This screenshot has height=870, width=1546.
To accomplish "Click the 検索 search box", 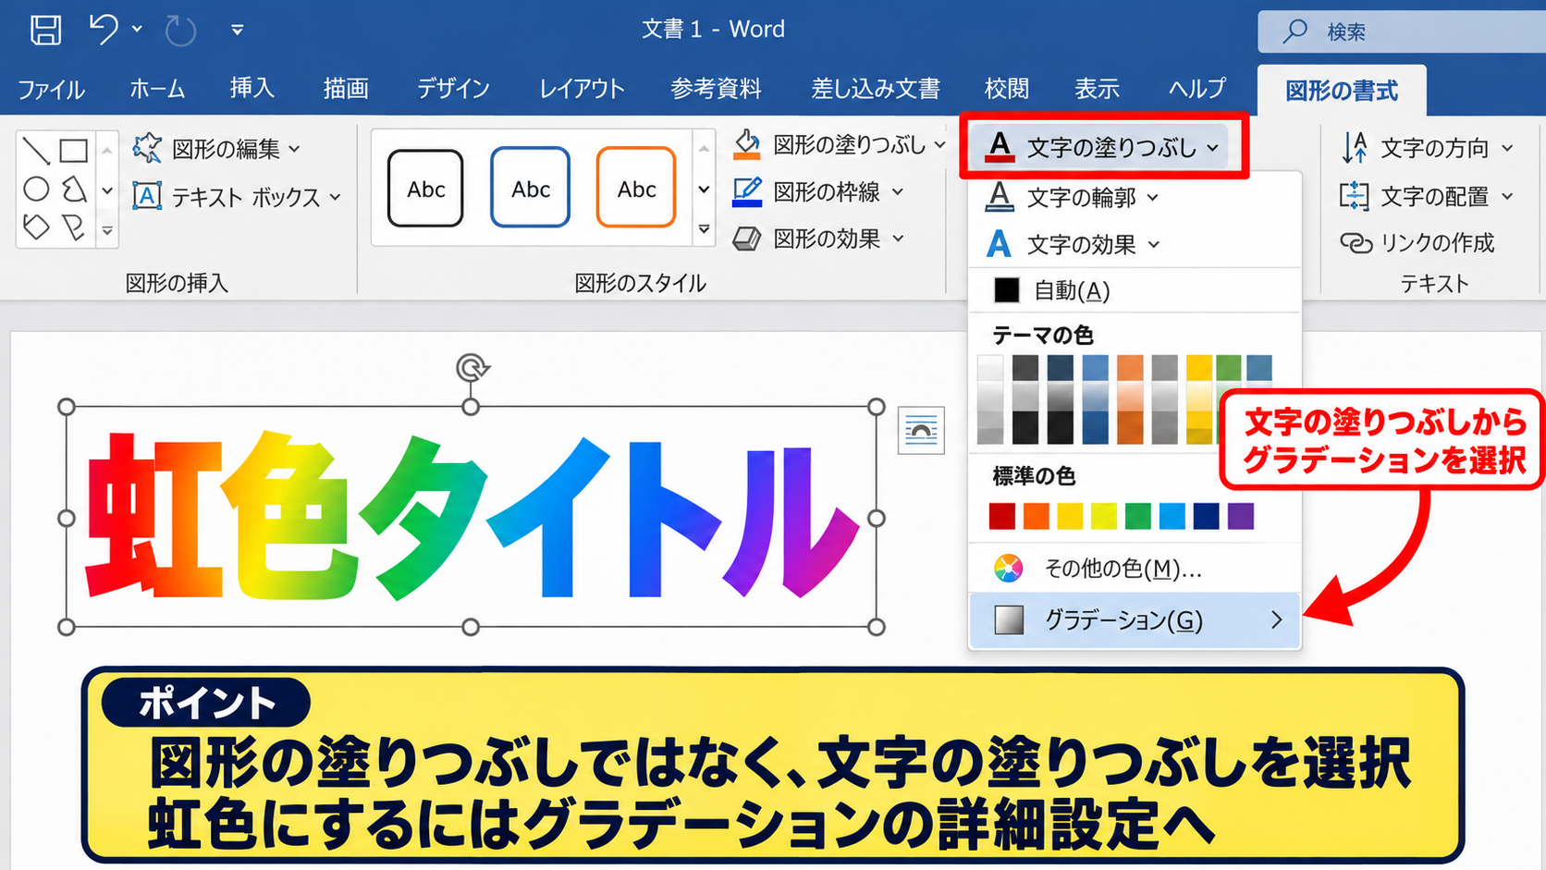I will 1402,32.
